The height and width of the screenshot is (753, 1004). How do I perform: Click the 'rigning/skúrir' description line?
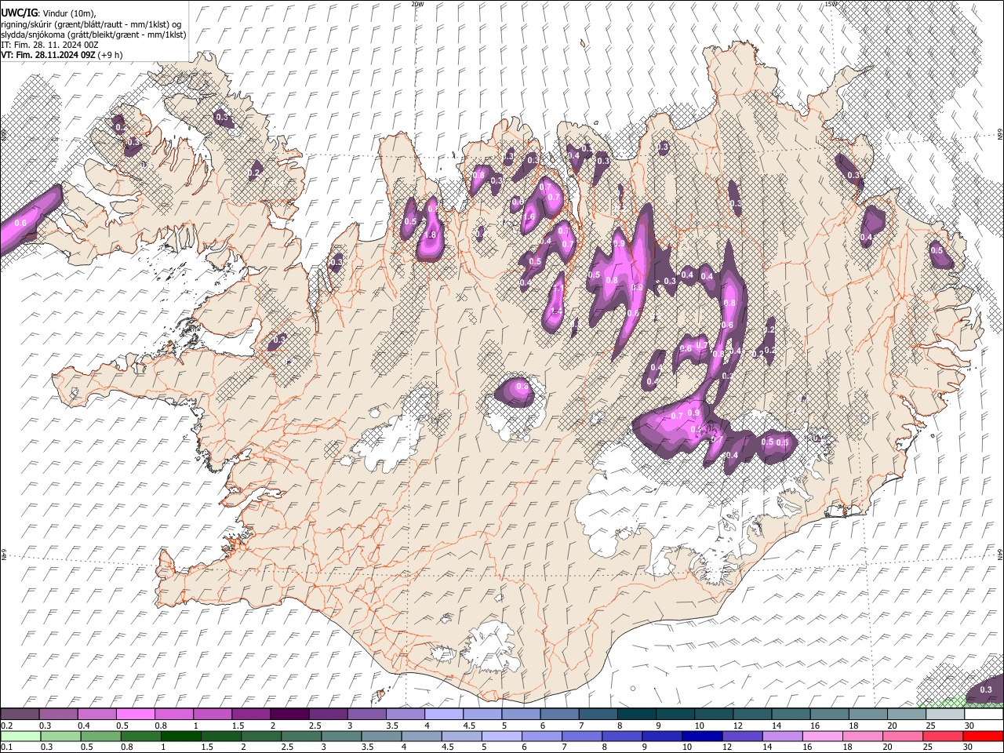click(92, 24)
